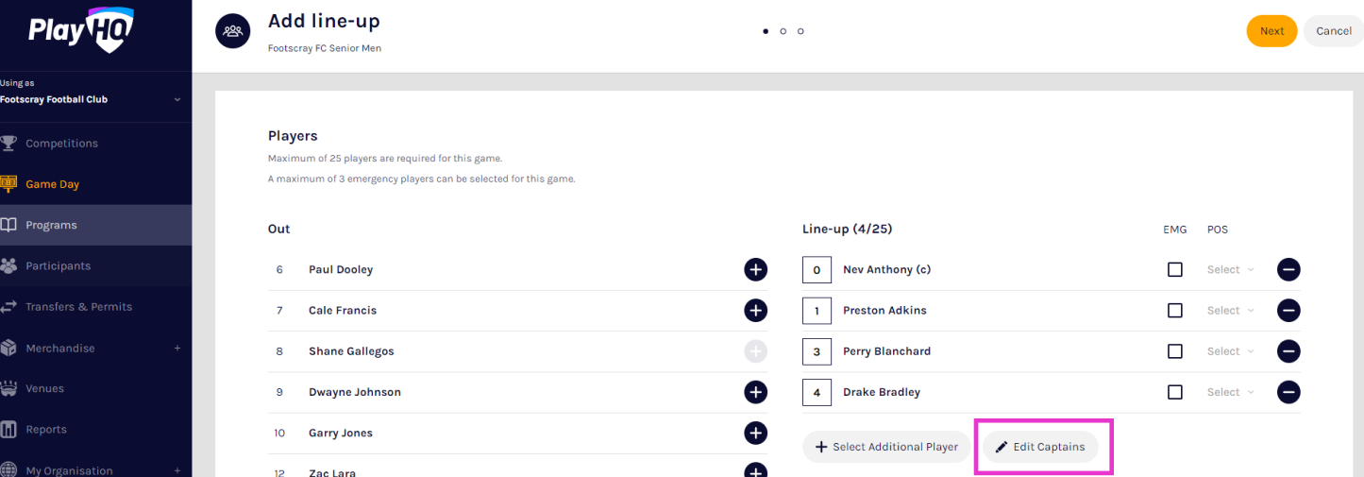
Task: Click the orange Next button
Action: pyautogui.click(x=1271, y=31)
